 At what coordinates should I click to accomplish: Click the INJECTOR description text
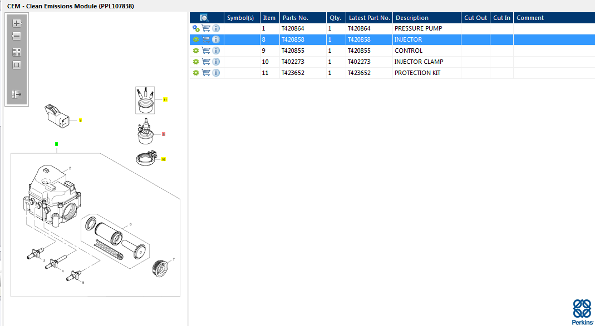click(409, 39)
